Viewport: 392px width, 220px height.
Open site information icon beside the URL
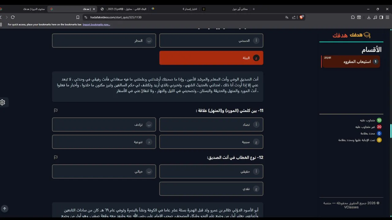[x=86, y=17]
